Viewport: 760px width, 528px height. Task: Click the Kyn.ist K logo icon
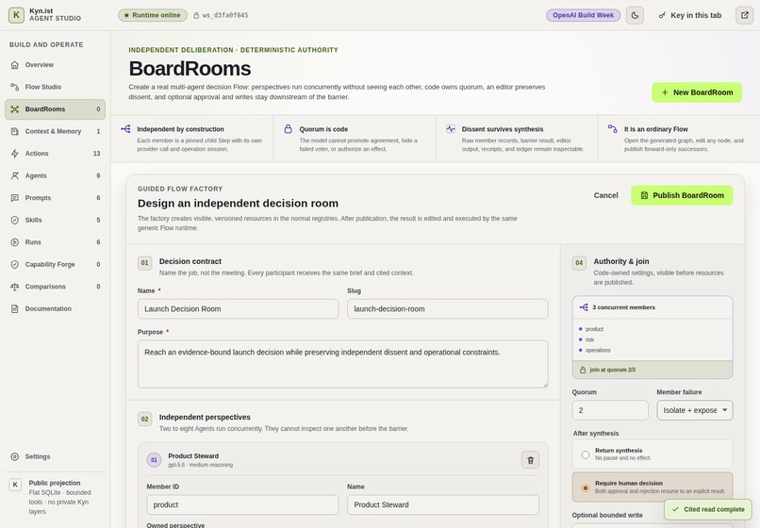[16, 15]
